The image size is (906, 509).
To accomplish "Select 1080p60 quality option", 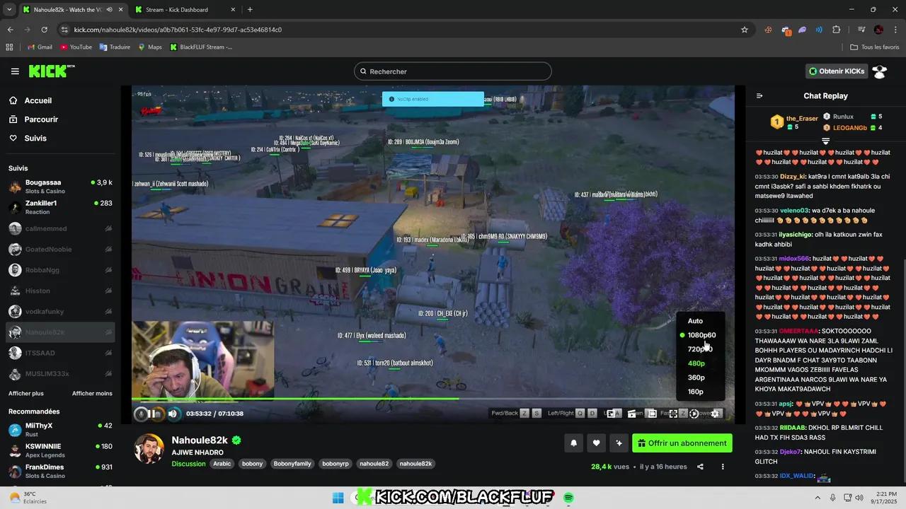I will 701,335.
